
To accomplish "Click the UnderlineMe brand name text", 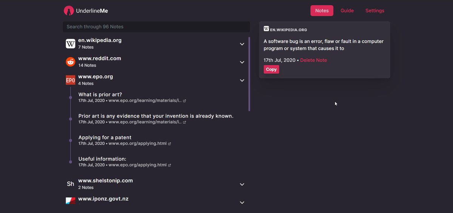I will click(x=92, y=11).
